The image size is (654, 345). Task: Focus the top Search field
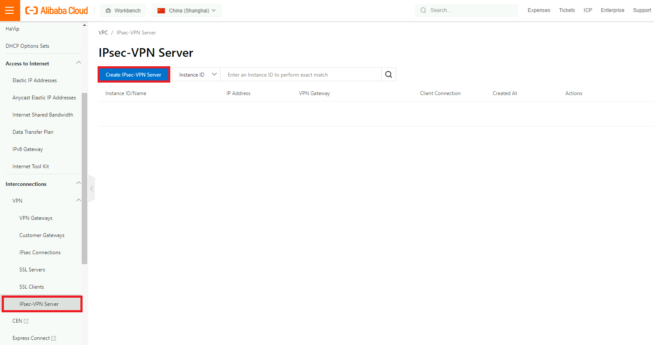pos(467,10)
